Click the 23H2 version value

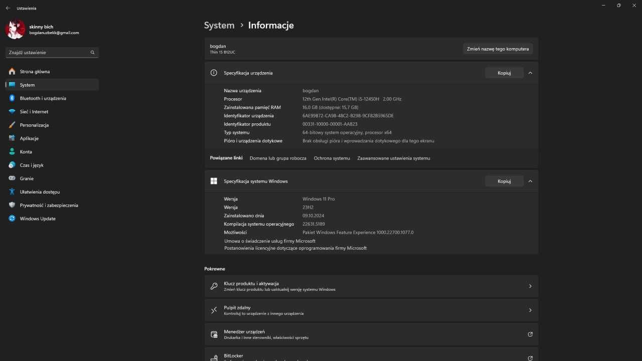pos(308,207)
